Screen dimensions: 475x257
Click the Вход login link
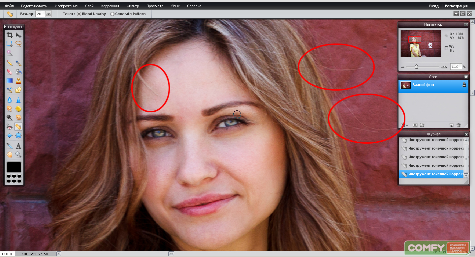click(x=434, y=6)
